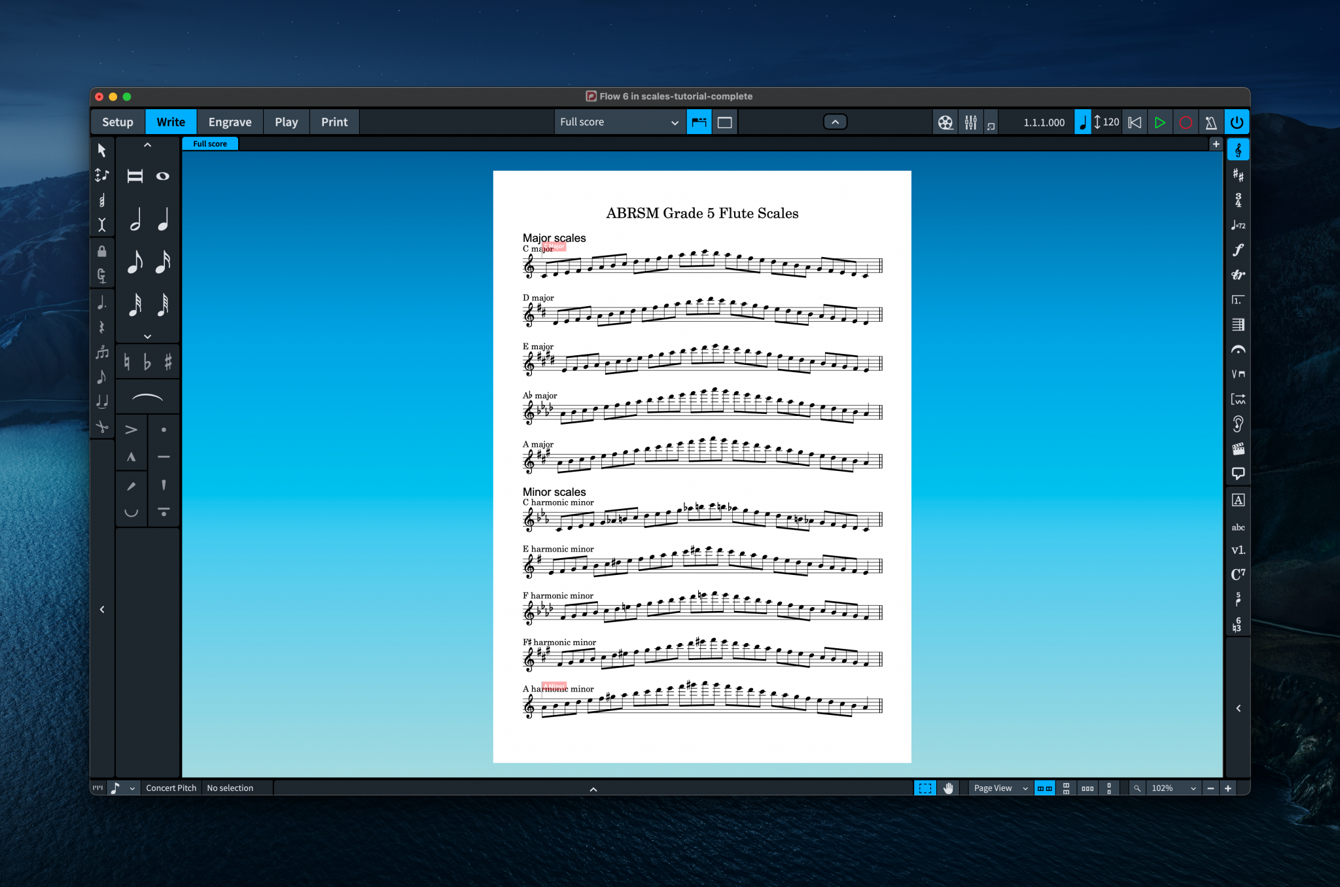Switch to Write mode

point(171,122)
